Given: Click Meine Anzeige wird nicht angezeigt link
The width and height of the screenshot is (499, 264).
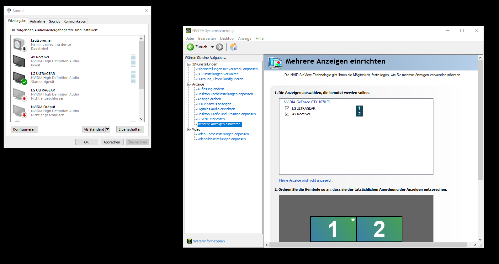Looking at the screenshot, I should pos(307,180).
